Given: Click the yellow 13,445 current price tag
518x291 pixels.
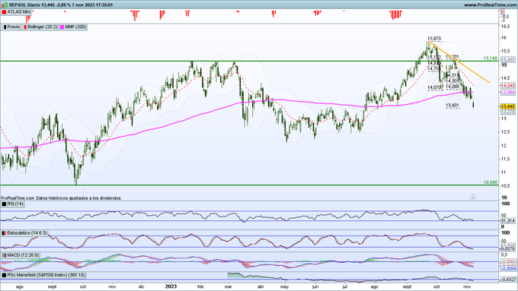Looking at the screenshot, I should point(508,106).
